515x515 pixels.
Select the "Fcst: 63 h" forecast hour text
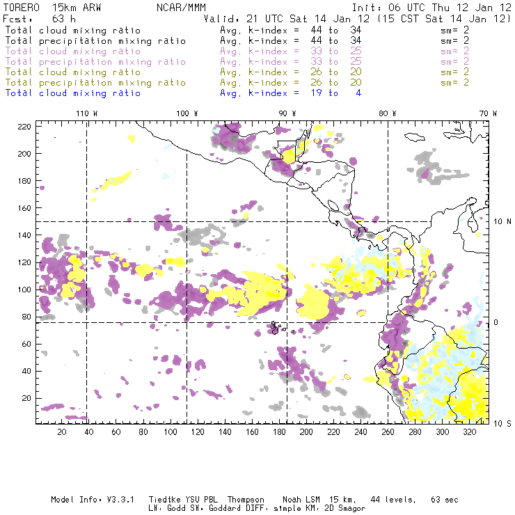[x=40, y=18]
